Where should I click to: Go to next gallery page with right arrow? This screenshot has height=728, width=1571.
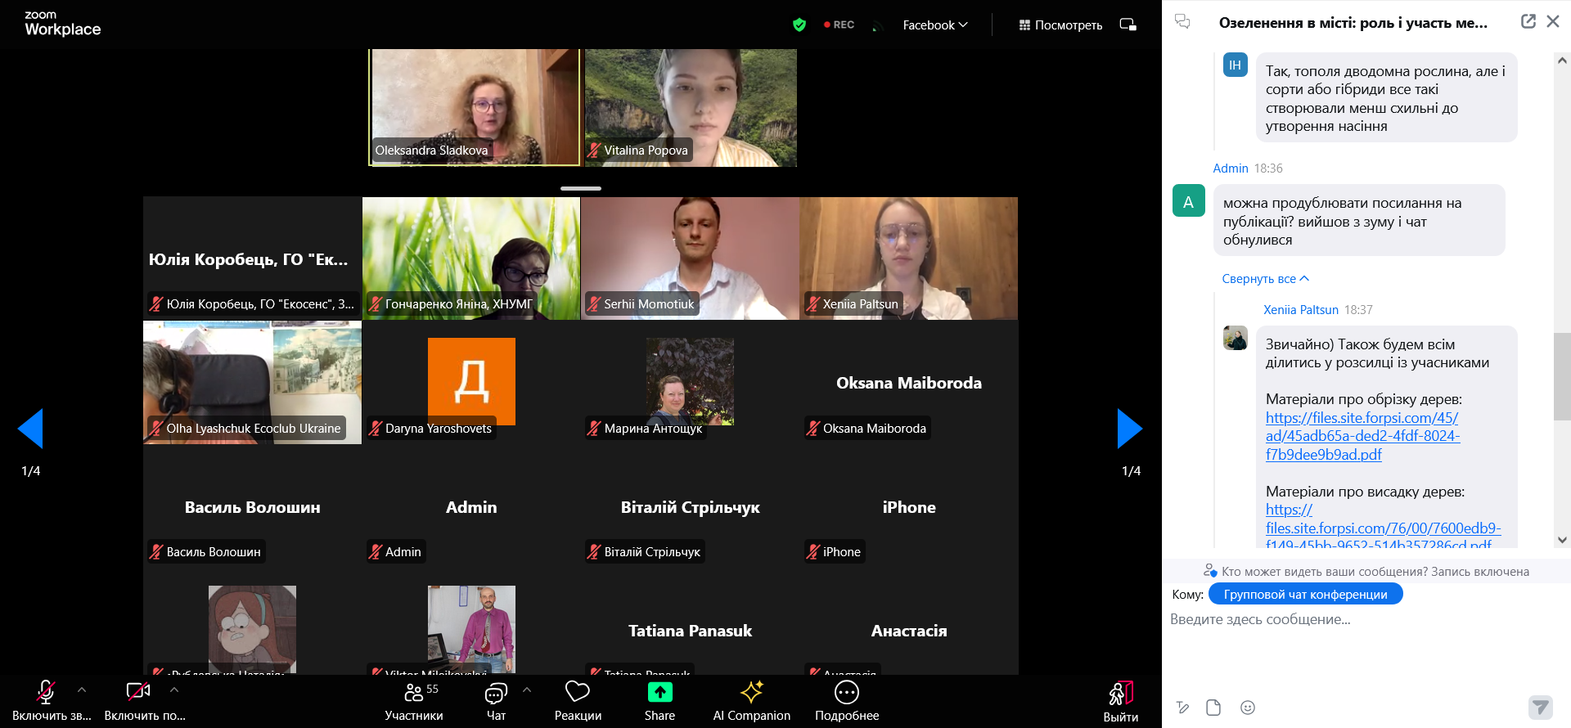point(1129,429)
